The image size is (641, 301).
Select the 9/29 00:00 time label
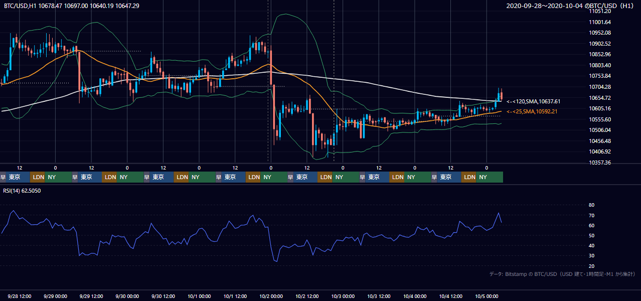click(56, 296)
